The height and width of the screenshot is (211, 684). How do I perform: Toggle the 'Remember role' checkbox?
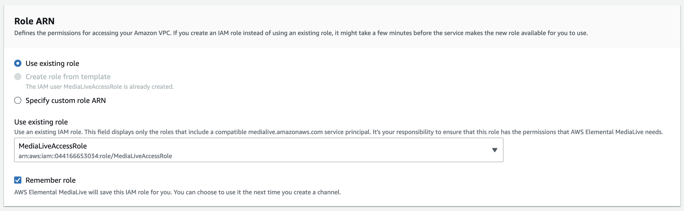click(x=18, y=180)
